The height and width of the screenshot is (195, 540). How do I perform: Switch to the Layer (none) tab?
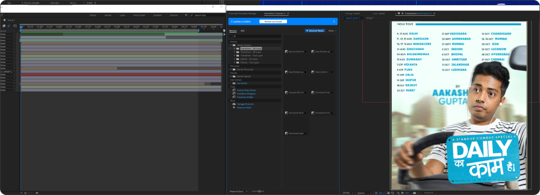(x=379, y=13)
